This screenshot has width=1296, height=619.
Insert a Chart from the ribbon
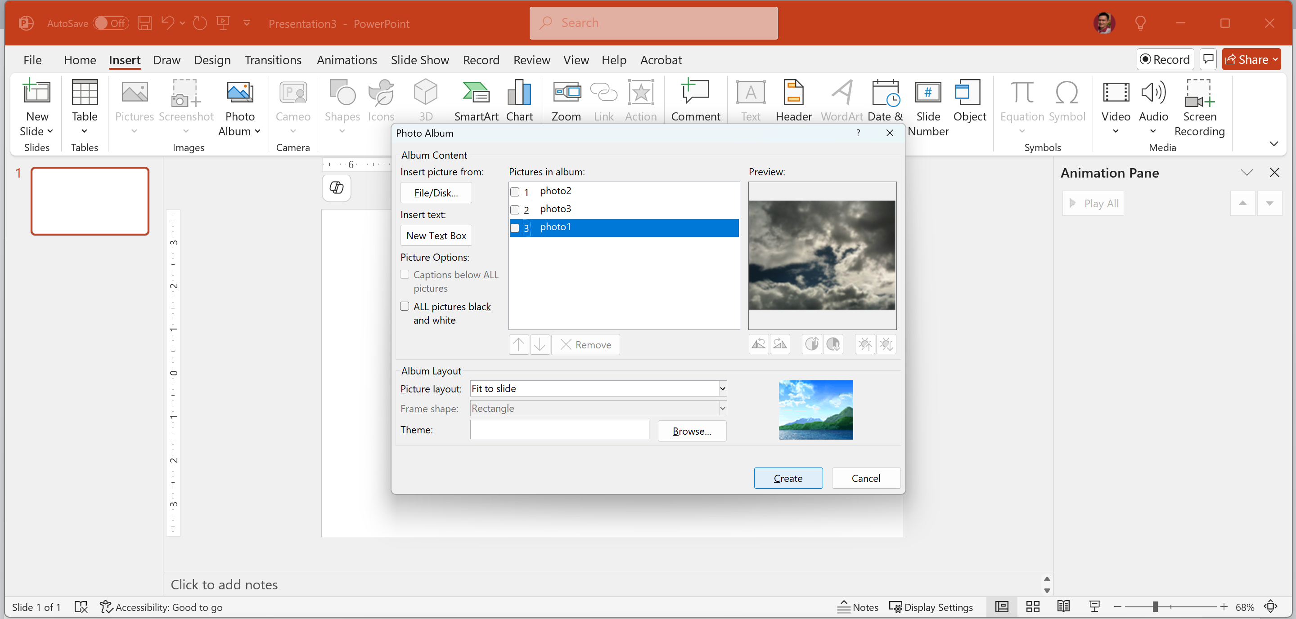[519, 101]
